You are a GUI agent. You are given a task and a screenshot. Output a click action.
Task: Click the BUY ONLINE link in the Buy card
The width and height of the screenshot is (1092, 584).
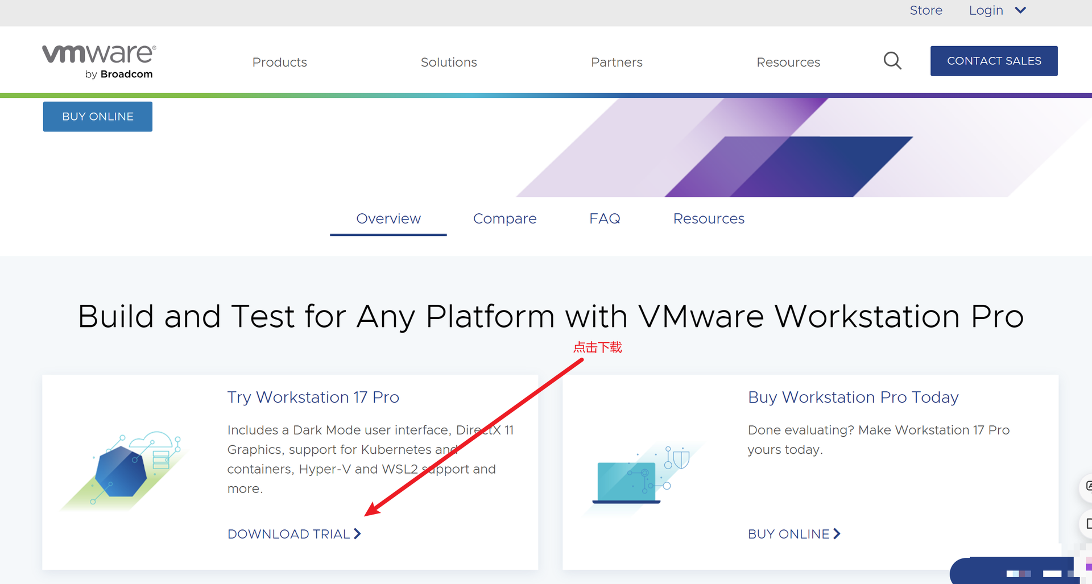click(x=794, y=534)
